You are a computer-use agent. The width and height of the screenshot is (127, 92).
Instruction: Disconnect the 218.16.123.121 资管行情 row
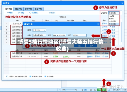point(105,56)
